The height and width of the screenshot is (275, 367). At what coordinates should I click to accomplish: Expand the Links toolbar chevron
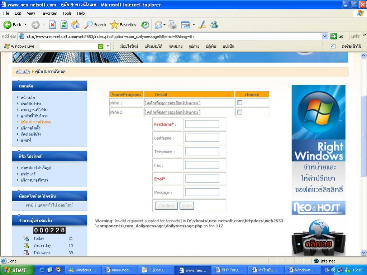pyautogui.click(x=364, y=35)
